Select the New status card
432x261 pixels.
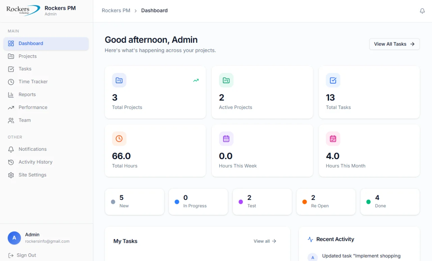pos(134,202)
